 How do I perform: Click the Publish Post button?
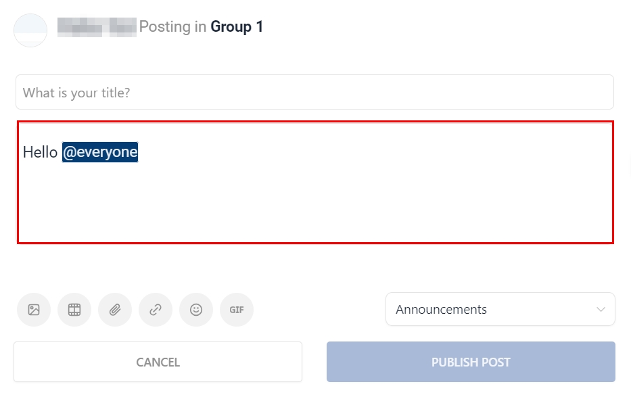point(471,362)
